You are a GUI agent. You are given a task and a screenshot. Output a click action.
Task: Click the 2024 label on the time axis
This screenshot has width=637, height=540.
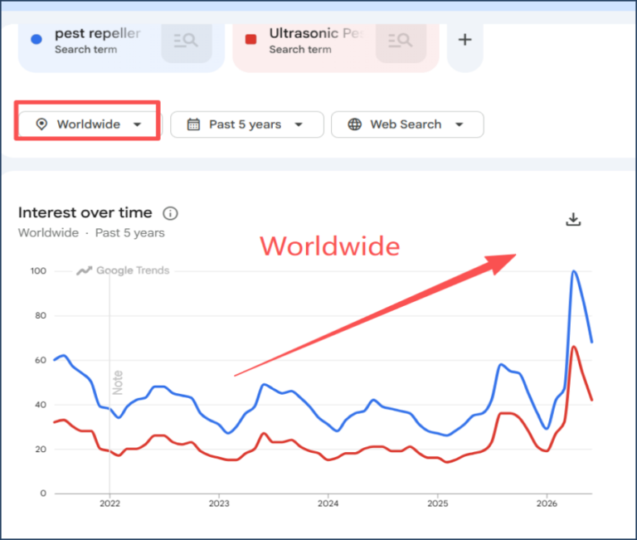point(328,504)
